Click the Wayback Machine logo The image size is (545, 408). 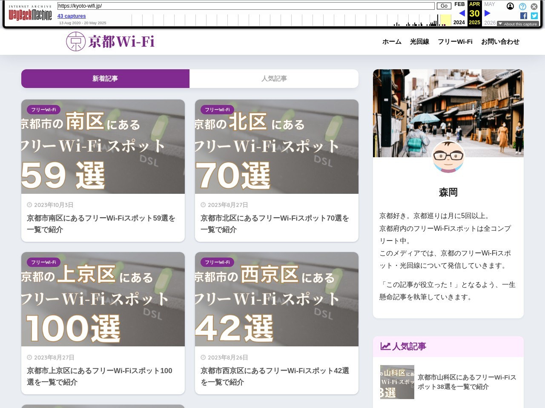click(x=30, y=14)
